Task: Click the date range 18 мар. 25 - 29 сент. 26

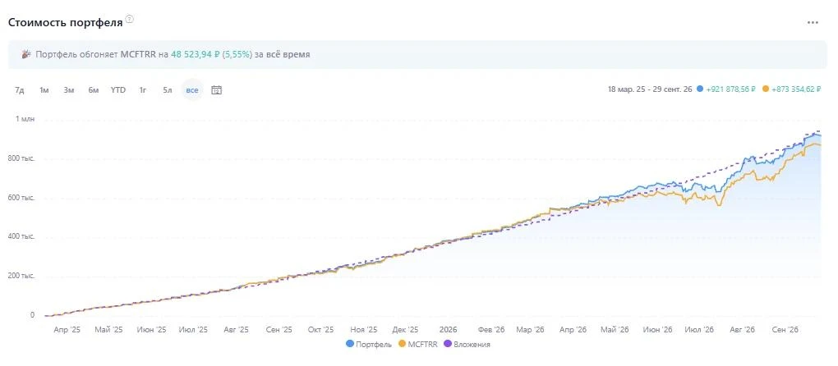Action: 651,89
